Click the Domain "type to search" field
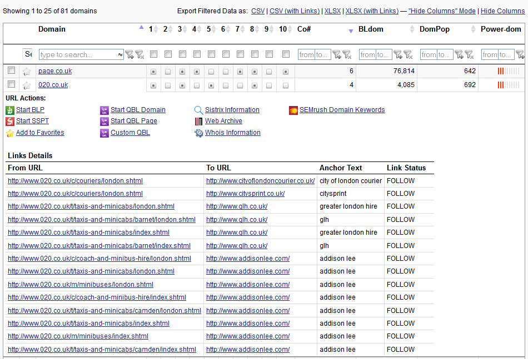This screenshot has width=528, height=359. (x=78, y=54)
